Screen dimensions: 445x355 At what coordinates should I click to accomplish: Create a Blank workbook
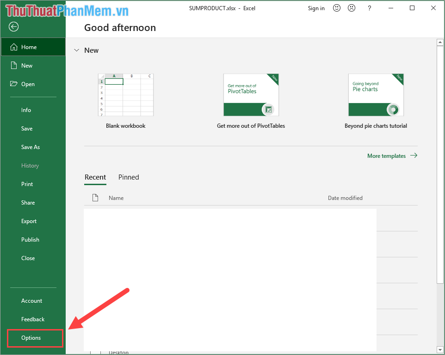[125, 95]
